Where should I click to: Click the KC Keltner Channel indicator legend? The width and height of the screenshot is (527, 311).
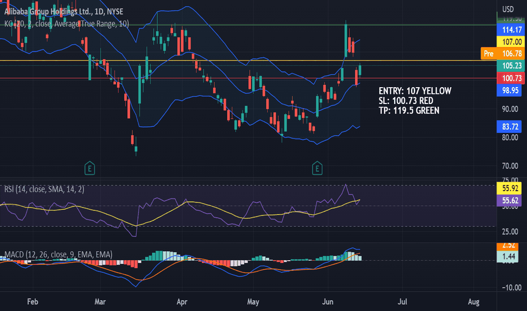pyautogui.click(x=67, y=24)
